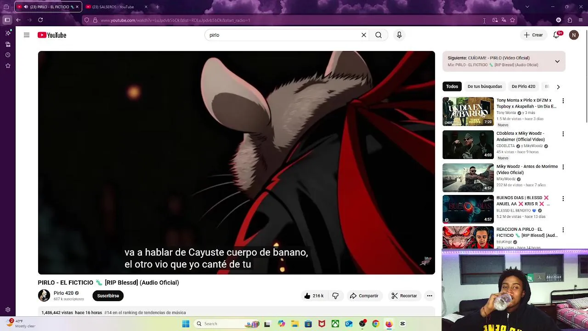Screen dimensions: 588x331
Task: Open Pirlo 420 channel name link
Action: pyautogui.click(x=63, y=293)
